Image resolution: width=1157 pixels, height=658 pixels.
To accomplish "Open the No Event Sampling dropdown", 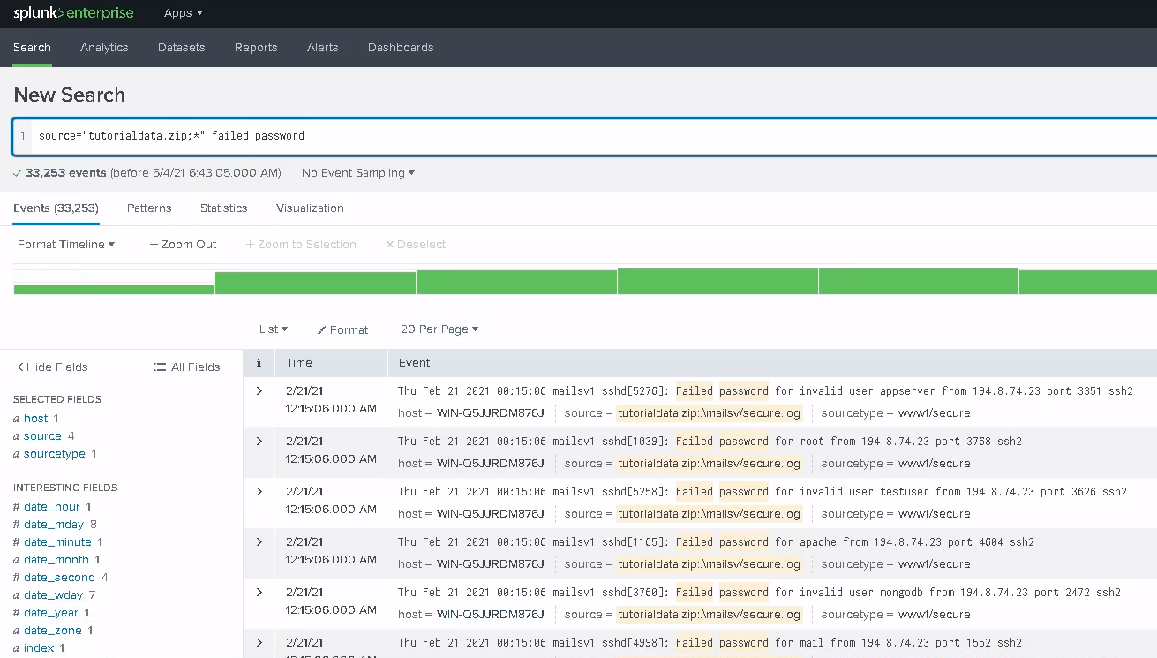I will click(x=357, y=173).
